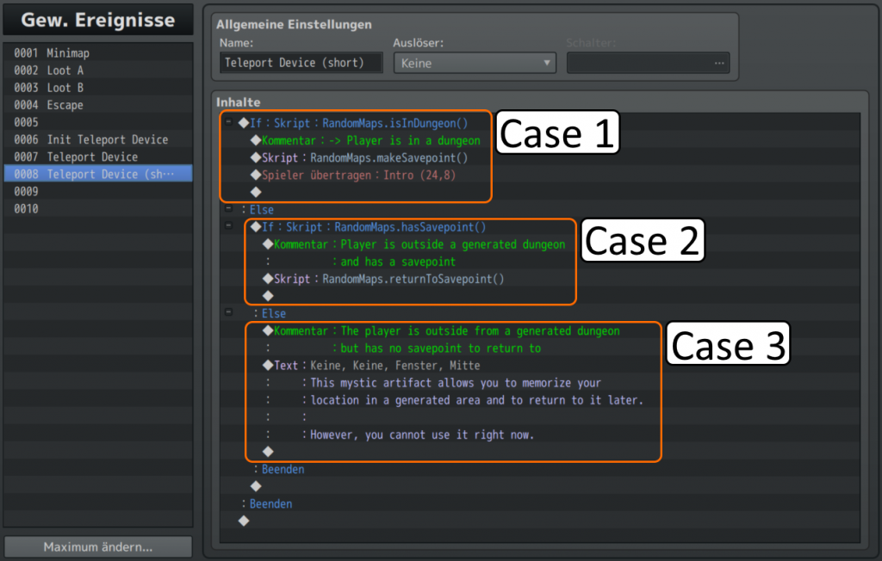Open 0006 Init Teleport Device
882x561 pixels.
point(98,139)
